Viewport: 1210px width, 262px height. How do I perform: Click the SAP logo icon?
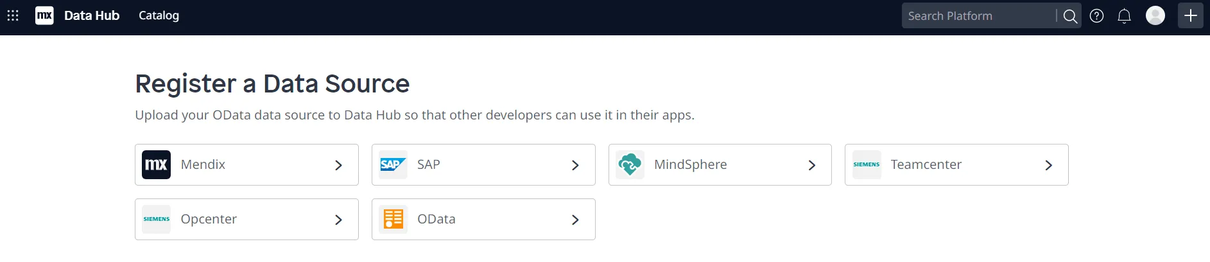tap(393, 164)
